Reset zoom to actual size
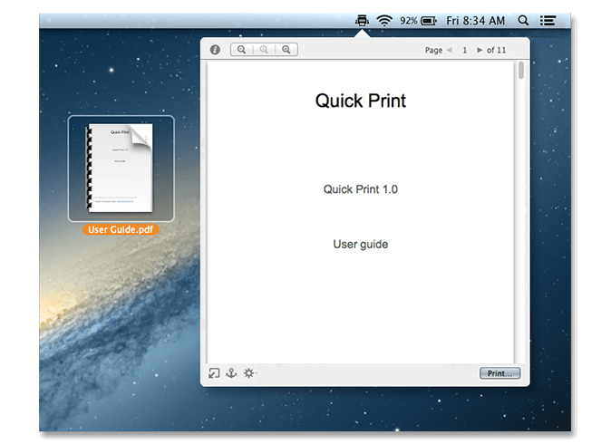The image size is (611, 444). (264, 50)
